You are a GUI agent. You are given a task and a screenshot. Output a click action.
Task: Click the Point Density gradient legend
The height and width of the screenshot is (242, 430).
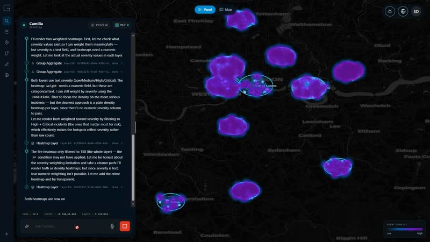[x=405, y=229]
